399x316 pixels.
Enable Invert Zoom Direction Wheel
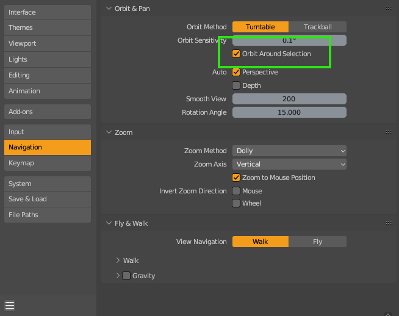236,203
